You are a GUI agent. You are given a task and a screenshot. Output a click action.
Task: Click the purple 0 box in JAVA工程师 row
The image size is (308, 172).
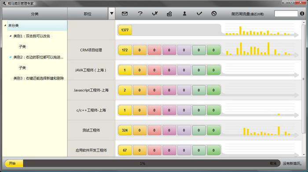184,70
